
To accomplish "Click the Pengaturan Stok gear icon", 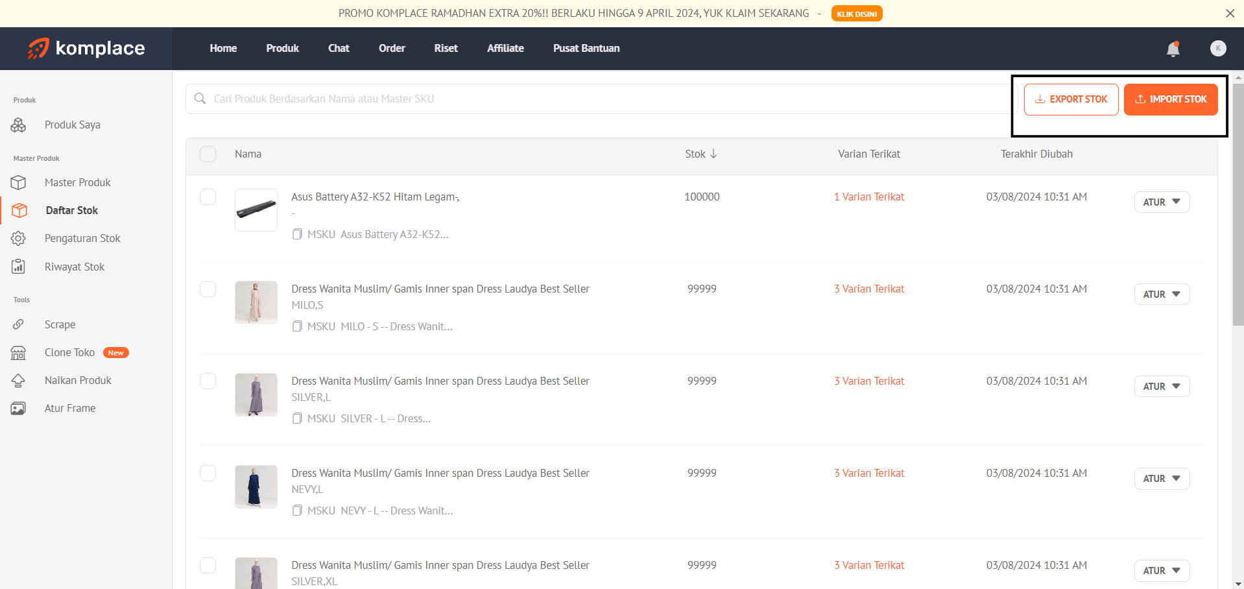I will pyautogui.click(x=18, y=238).
